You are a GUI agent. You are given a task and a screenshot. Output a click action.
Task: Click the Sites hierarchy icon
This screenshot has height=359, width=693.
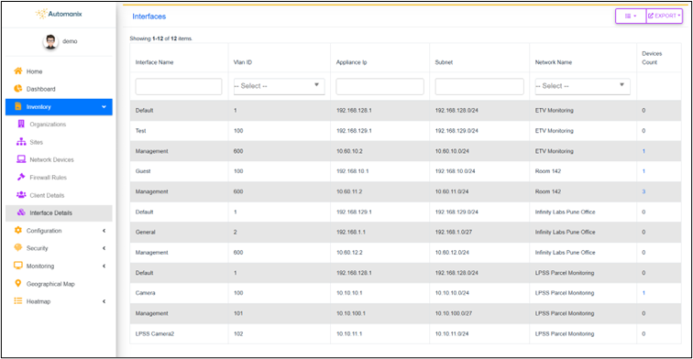21,142
